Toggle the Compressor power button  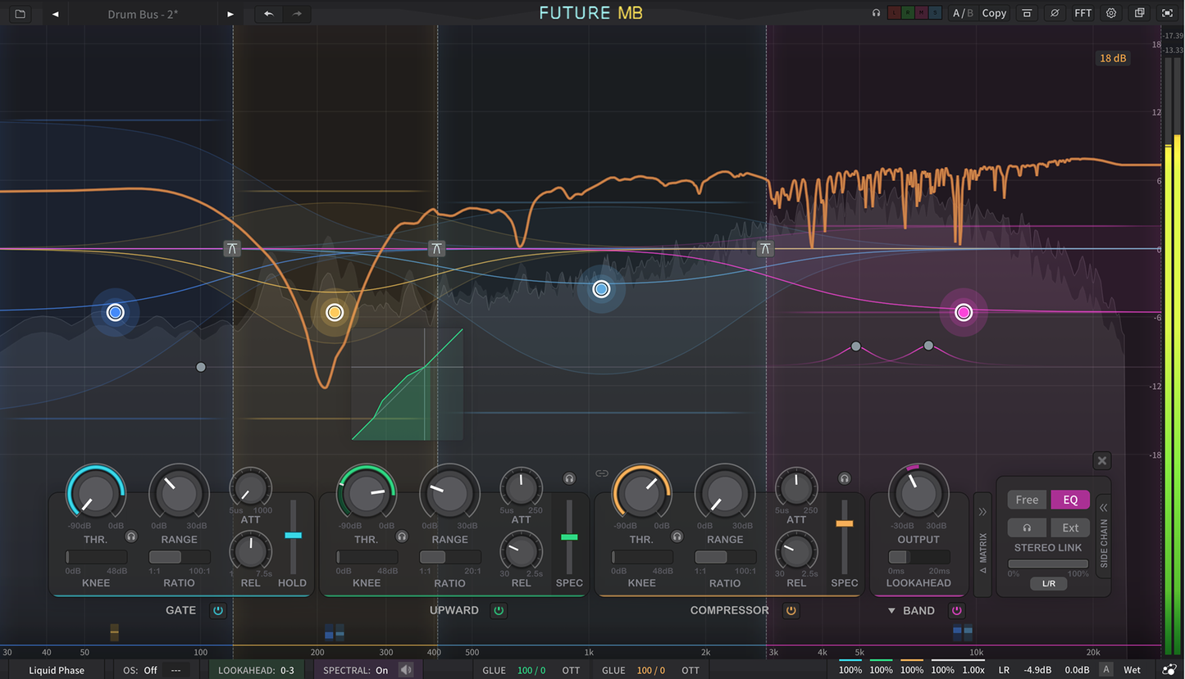pyautogui.click(x=791, y=610)
